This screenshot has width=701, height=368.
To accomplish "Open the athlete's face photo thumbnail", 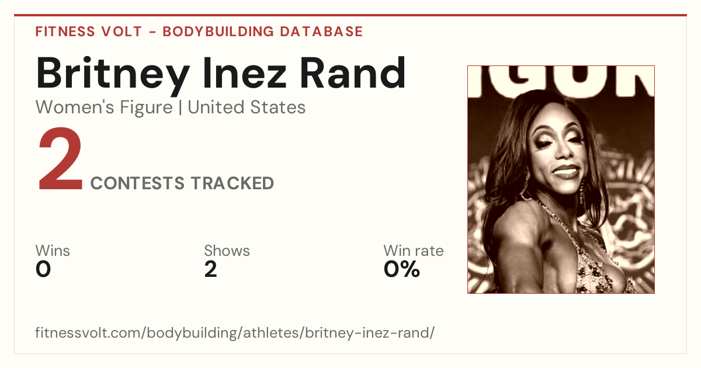I will point(561,179).
